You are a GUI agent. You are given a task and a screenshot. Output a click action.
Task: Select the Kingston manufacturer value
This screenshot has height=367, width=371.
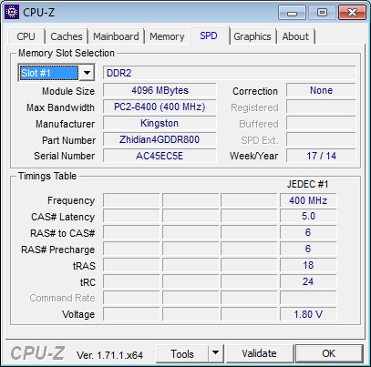coord(160,123)
